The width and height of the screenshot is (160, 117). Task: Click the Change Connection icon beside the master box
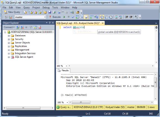point(11,17)
